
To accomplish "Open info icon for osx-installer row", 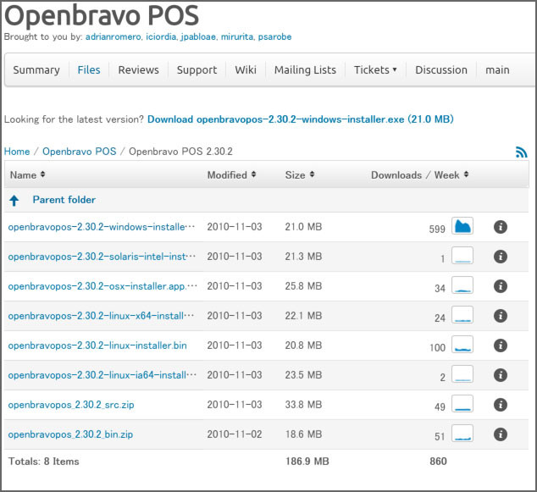I will 501,286.
